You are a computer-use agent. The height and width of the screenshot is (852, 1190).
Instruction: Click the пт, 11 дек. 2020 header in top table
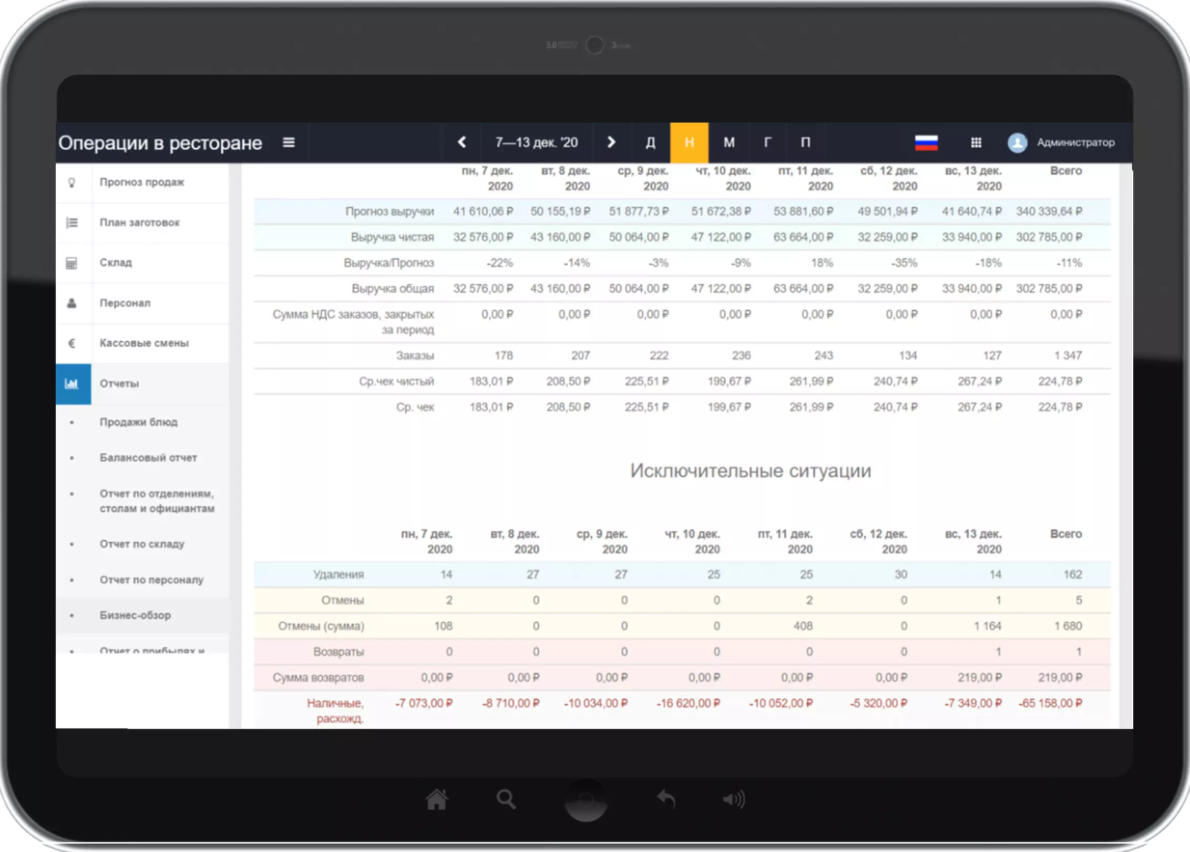[806, 178]
